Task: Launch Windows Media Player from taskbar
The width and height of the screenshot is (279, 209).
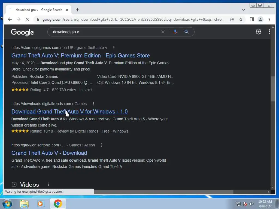Action: [x=41, y=204]
